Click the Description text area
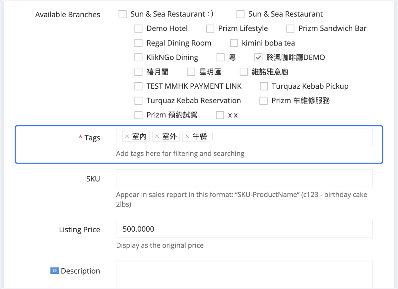The image size is (398, 289). pos(244,275)
